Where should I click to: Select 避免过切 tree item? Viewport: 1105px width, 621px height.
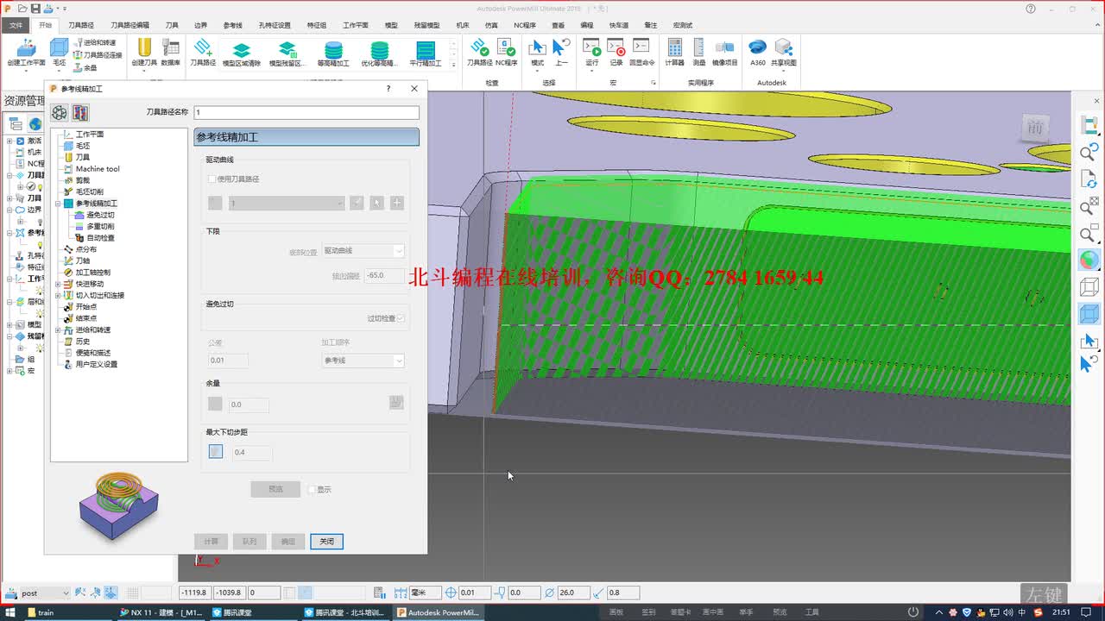[x=99, y=215]
